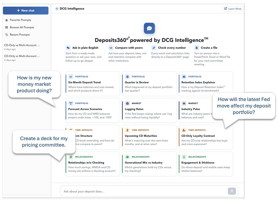Screen dimensions: 277x201
Task: Click the Industry Pulse binoculars icon
Action: point(184,103)
